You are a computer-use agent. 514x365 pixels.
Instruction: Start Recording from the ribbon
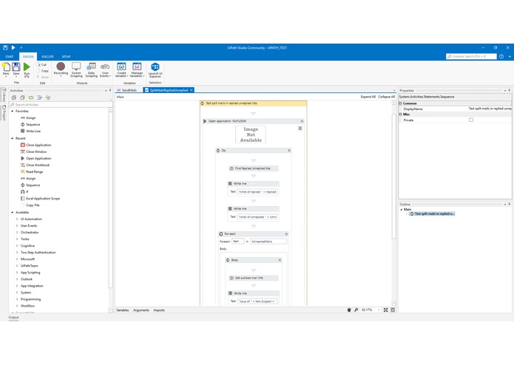[61, 69]
